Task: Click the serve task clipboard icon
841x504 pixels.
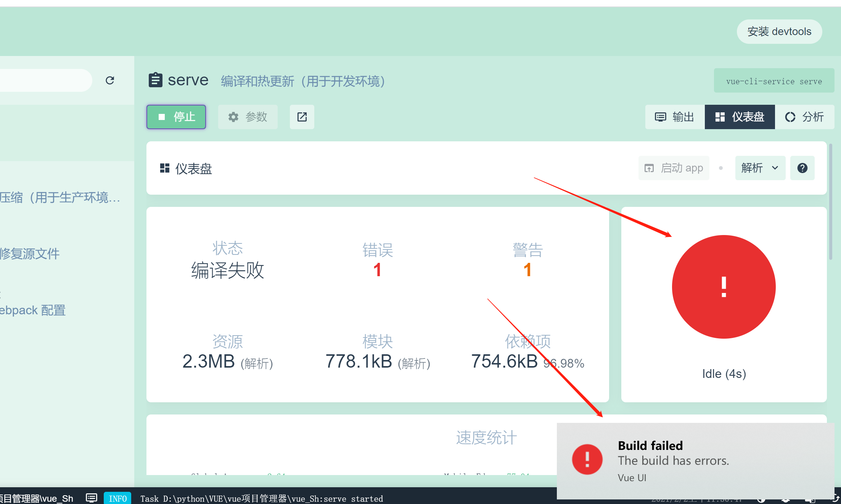Action: pyautogui.click(x=155, y=80)
